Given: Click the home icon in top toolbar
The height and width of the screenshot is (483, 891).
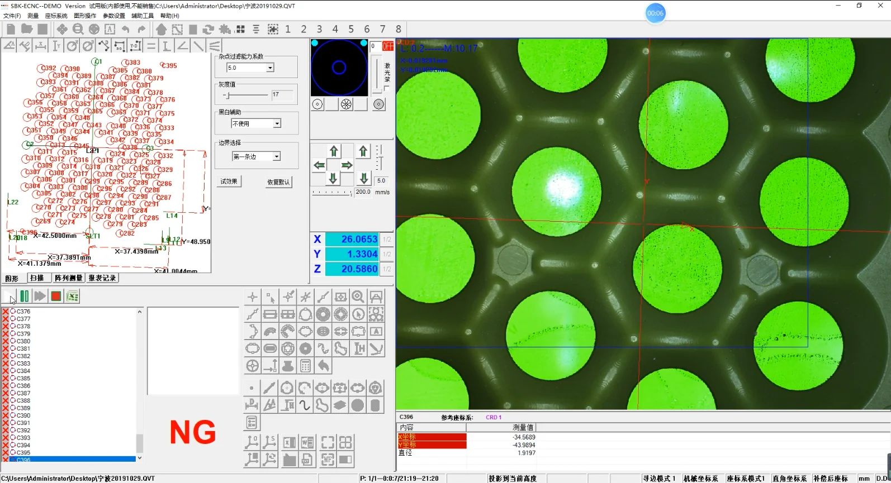Looking at the screenshot, I should click(161, 29).
